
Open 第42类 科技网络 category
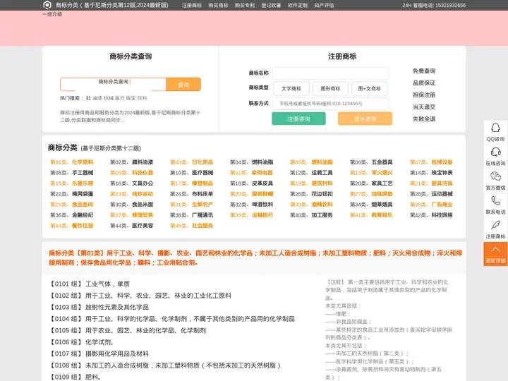pos(431,214)
